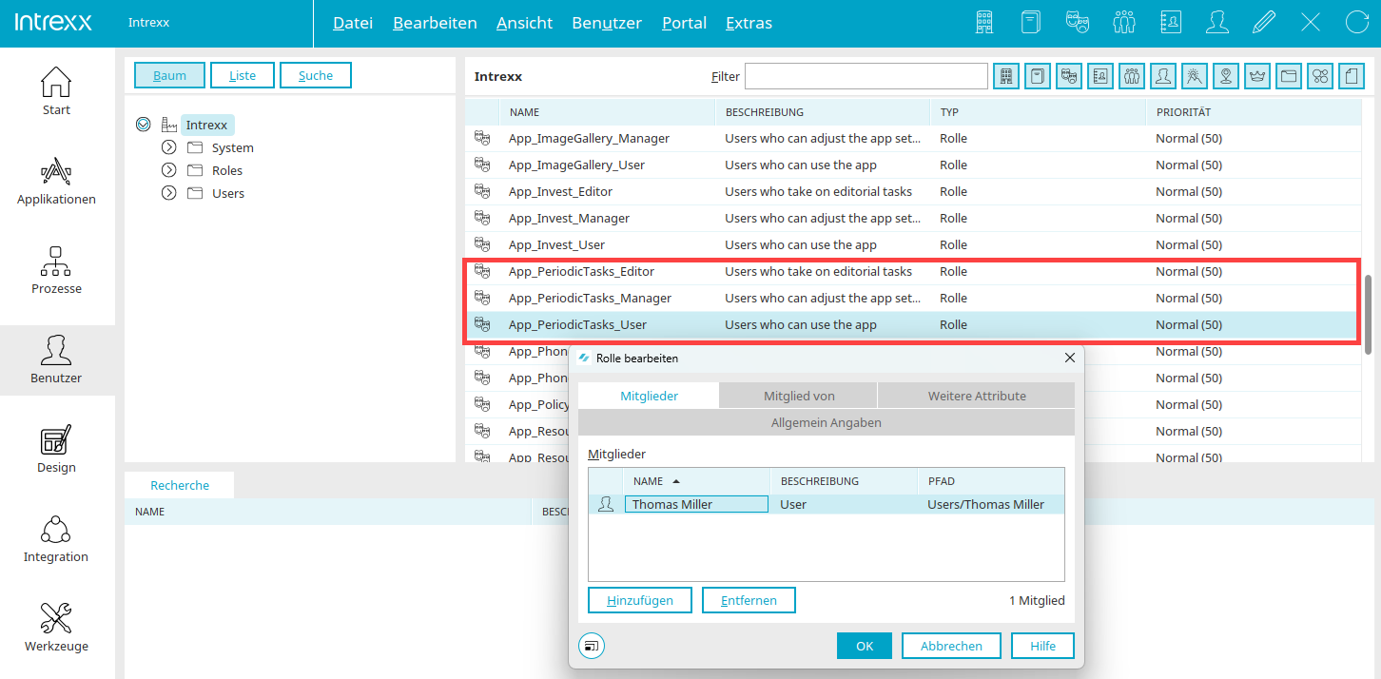Switch to the Integration module

[x=56, y=538]
